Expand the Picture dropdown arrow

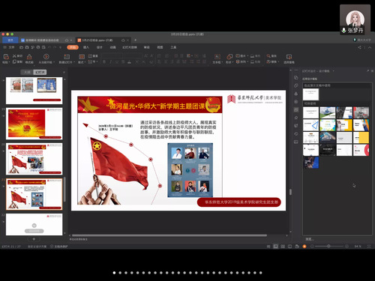tap(247, 56)
